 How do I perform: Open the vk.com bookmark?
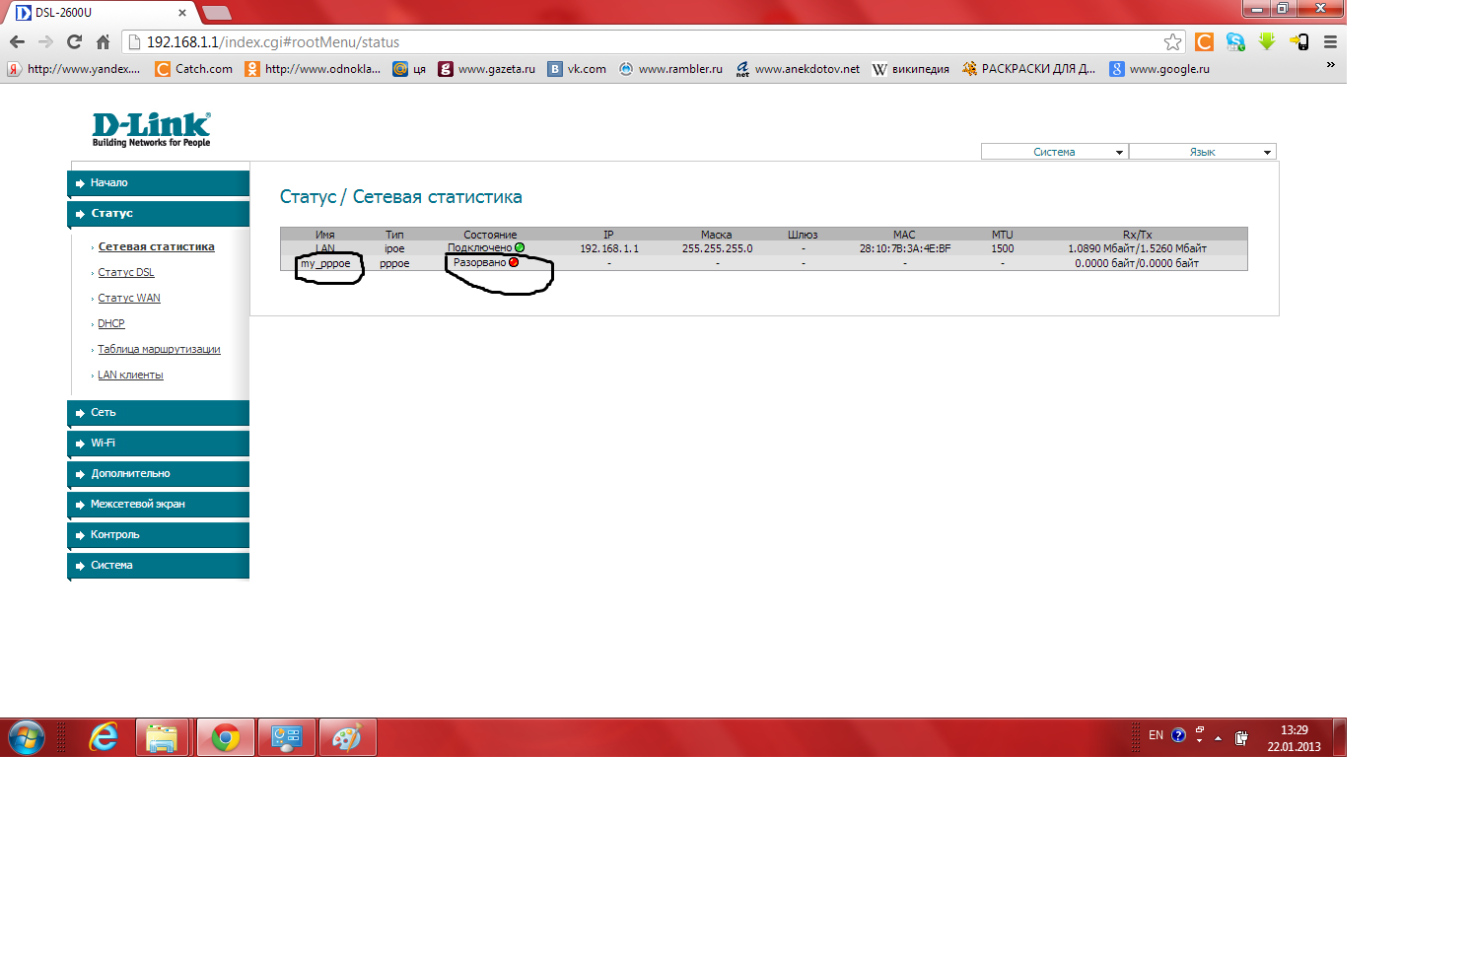coord(578,69)
